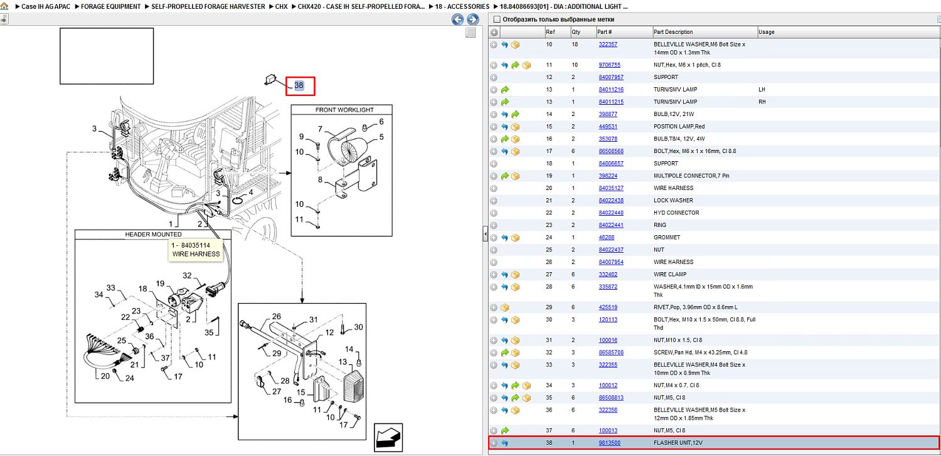Open part number link 86585708

pyautogui.click(x=611, y=353)
